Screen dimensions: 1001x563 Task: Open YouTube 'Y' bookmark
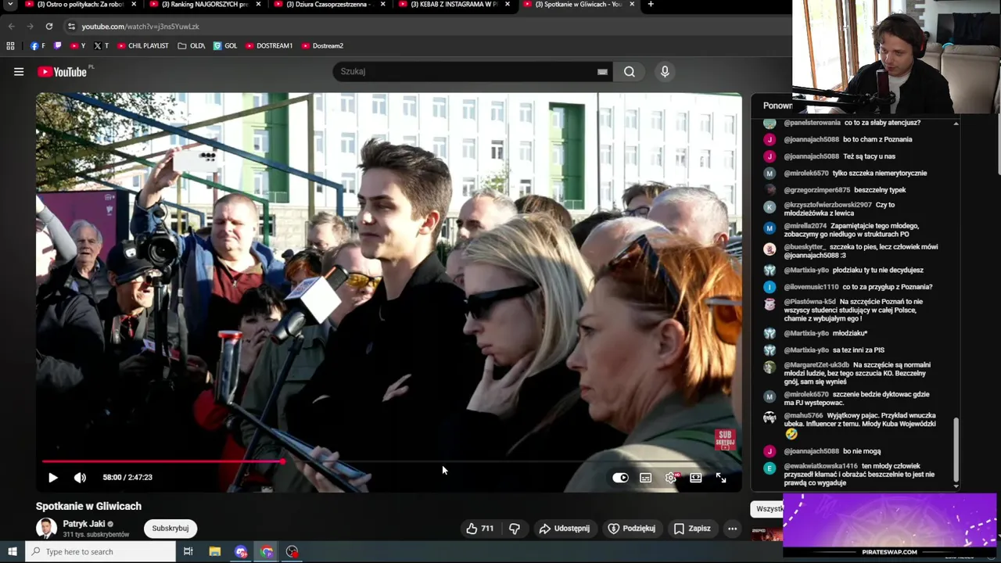(x=77, y=45)
